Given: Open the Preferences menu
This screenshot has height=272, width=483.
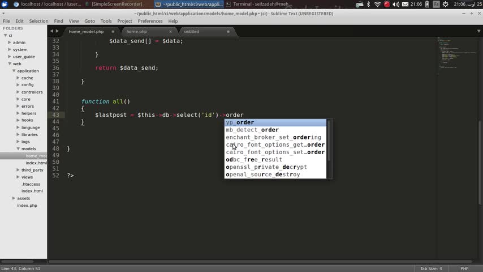Looking at the screenshot, I should click(150, 21).
